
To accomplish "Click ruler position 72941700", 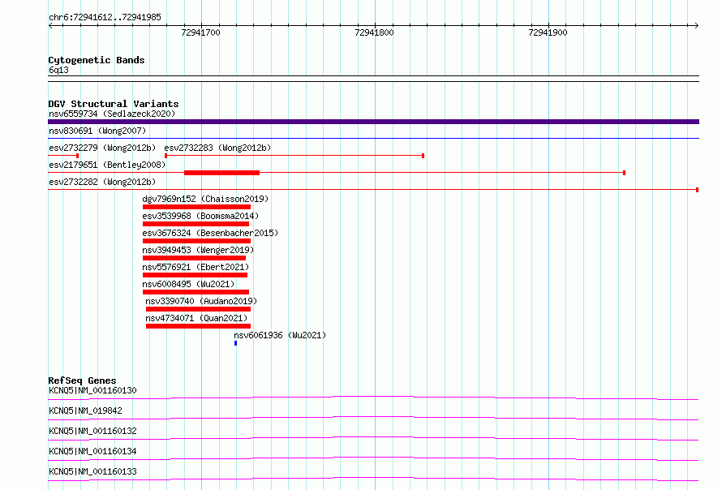I will click(x=200, y=32).
